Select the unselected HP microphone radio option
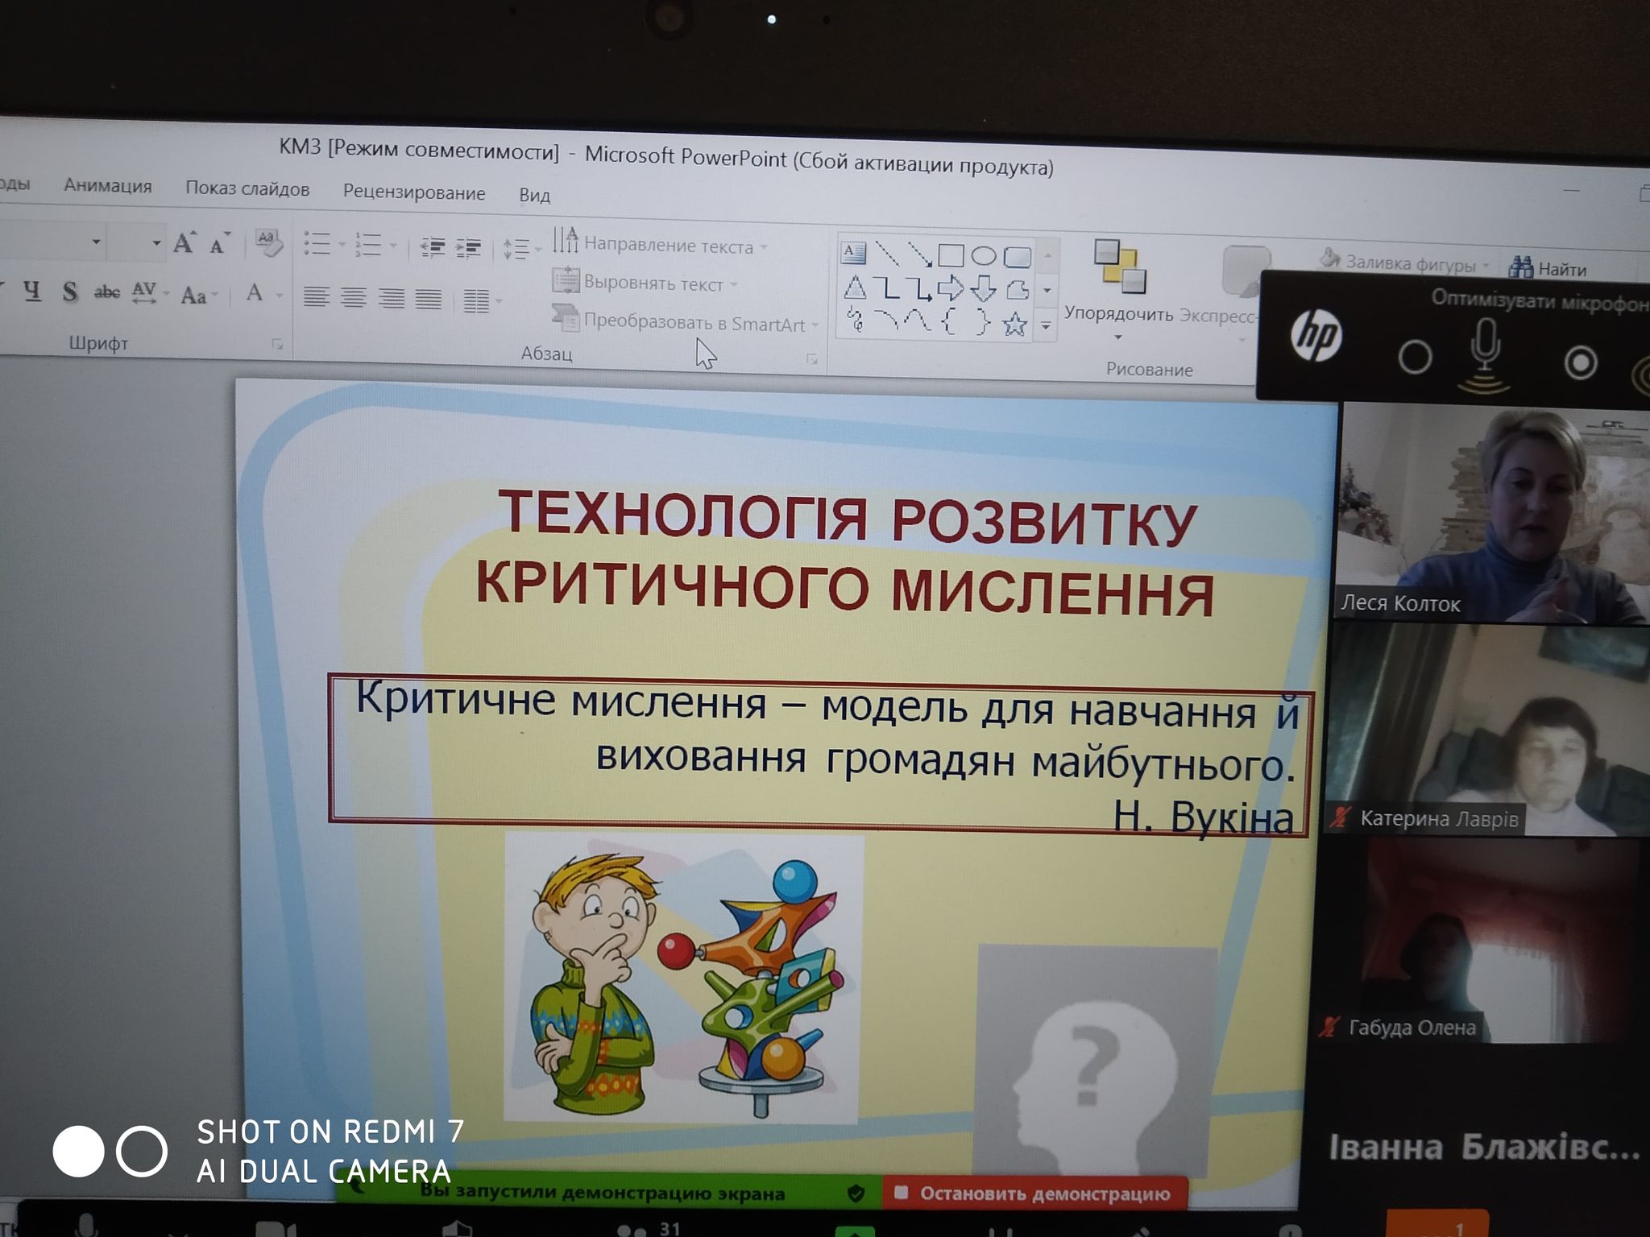Screen dimensions: 1650x1237 point(1415,358)
